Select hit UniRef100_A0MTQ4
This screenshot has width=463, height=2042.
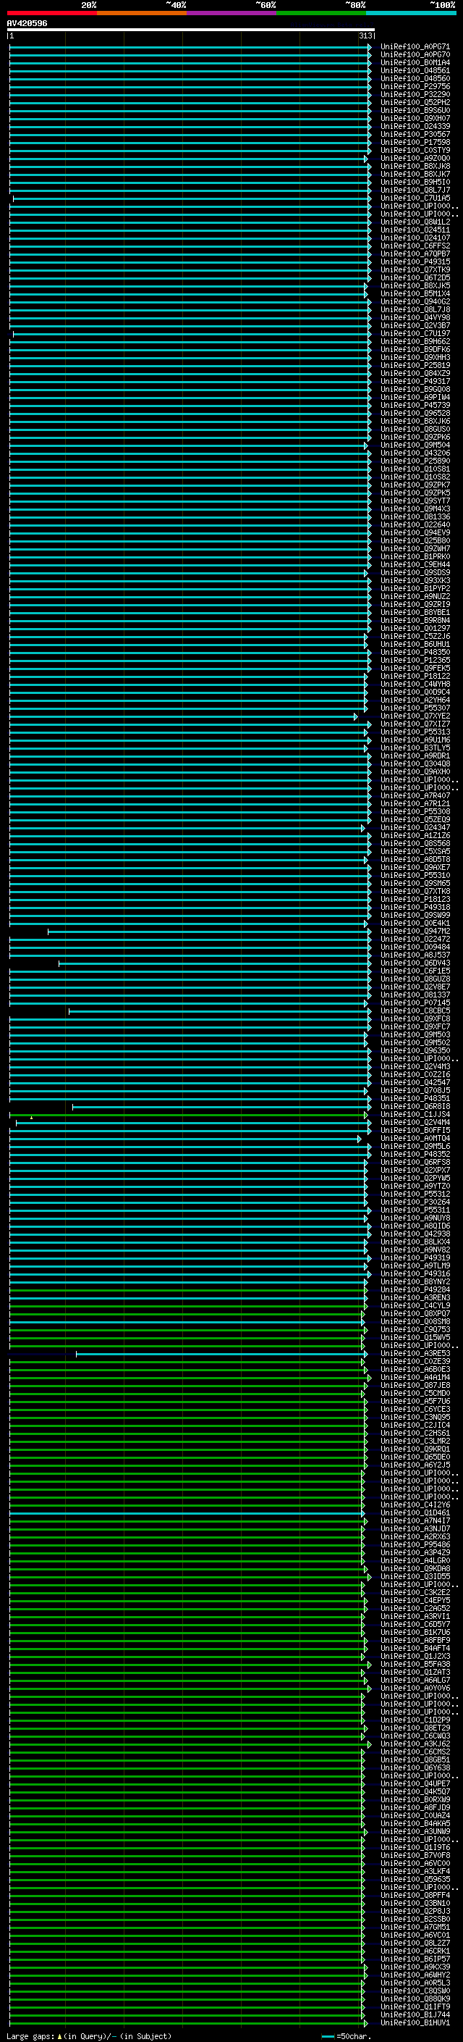click(x=415, y=1138)
